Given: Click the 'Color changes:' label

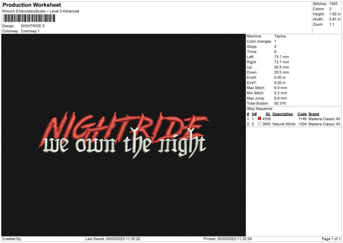Looking at the screenshot, I should pyautogui.click(x=259, y=41).
